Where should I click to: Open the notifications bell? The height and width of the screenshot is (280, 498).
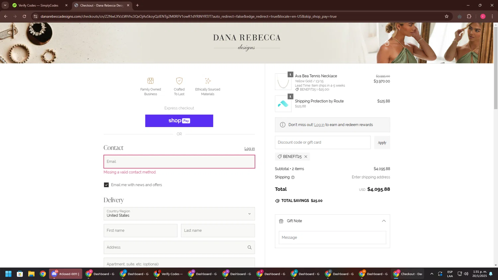pos(491,274)
